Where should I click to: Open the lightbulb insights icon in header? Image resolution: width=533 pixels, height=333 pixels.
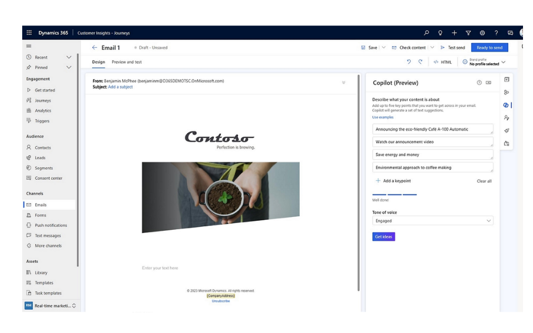coord(440,33)
